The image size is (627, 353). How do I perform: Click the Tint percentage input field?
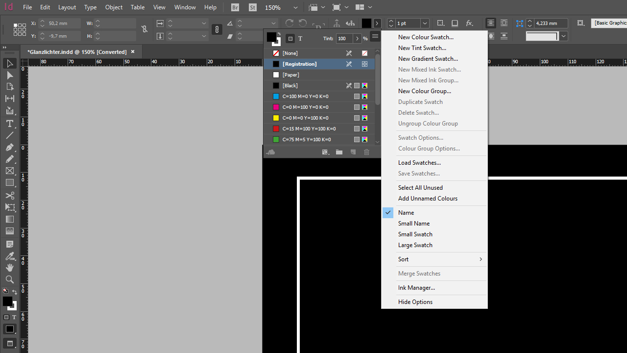point(344,39)
